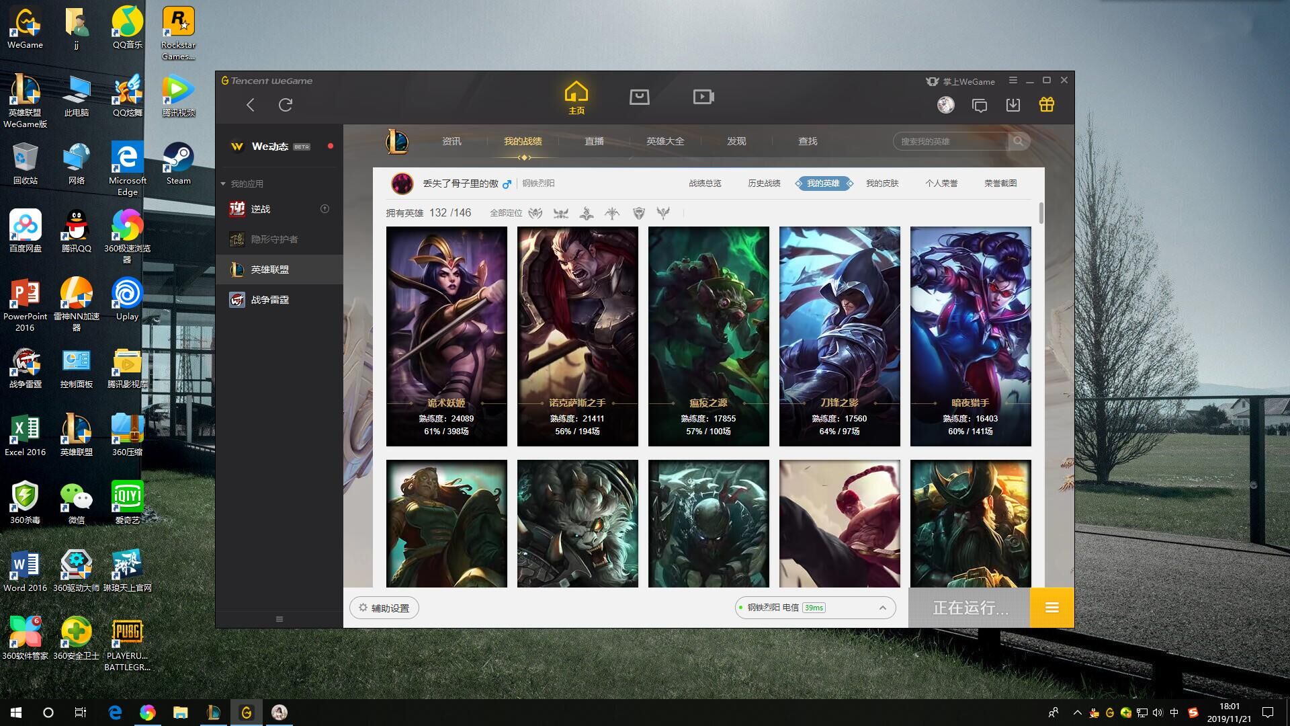Click the League of Legends logo beside 资讯

point(397,141)
